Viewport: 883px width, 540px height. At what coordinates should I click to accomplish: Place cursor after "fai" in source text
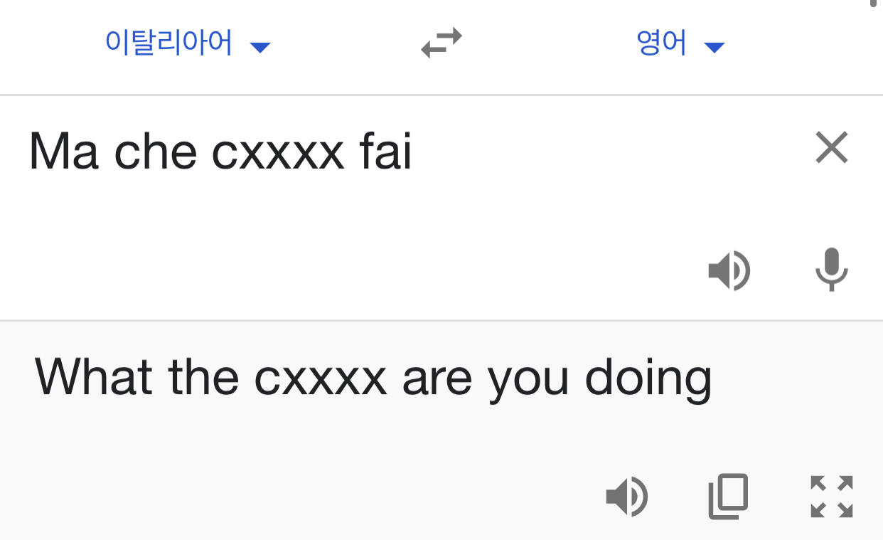(414, 152)
